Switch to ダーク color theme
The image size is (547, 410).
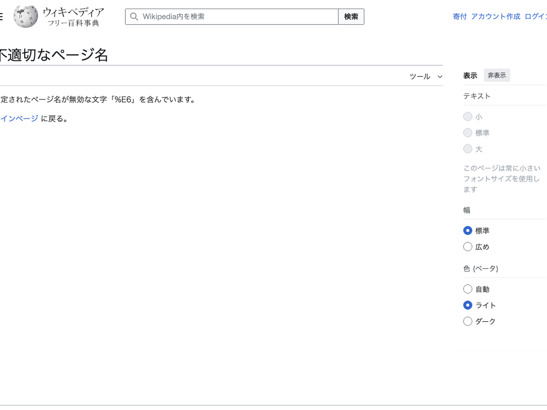tap(468, 322)
